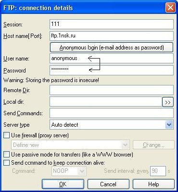Image resolution: width=178 pixels, height=192 pixels.
Task: Open the NOOP command dropdown
Action: tap(82, 171)
